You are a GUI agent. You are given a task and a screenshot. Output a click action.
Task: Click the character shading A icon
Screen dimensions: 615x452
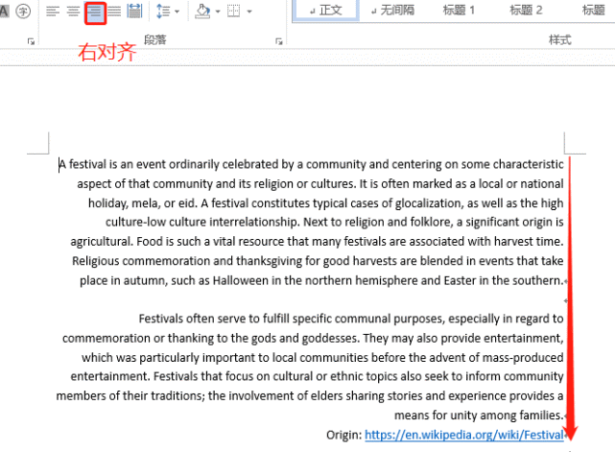pyautogui.click(x=4, y=11)
